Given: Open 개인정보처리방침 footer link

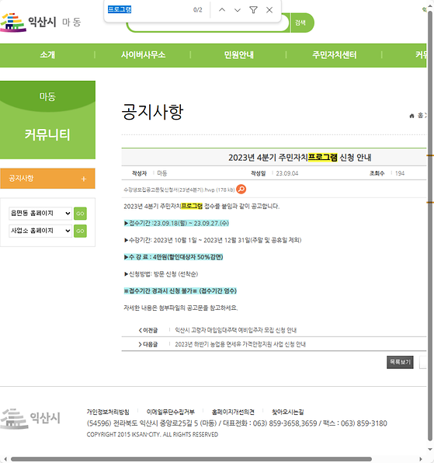Looking at the screenshot, I should tap(108, 412).
